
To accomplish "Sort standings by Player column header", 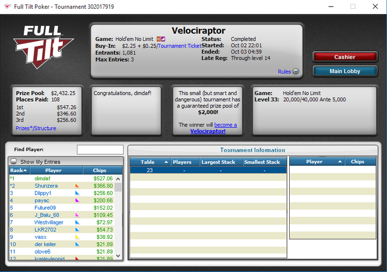I will [x=56, y=170].
